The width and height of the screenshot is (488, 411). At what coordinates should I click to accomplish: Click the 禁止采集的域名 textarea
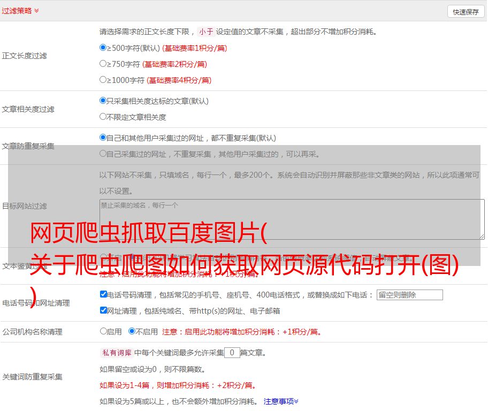click(292, 219)
